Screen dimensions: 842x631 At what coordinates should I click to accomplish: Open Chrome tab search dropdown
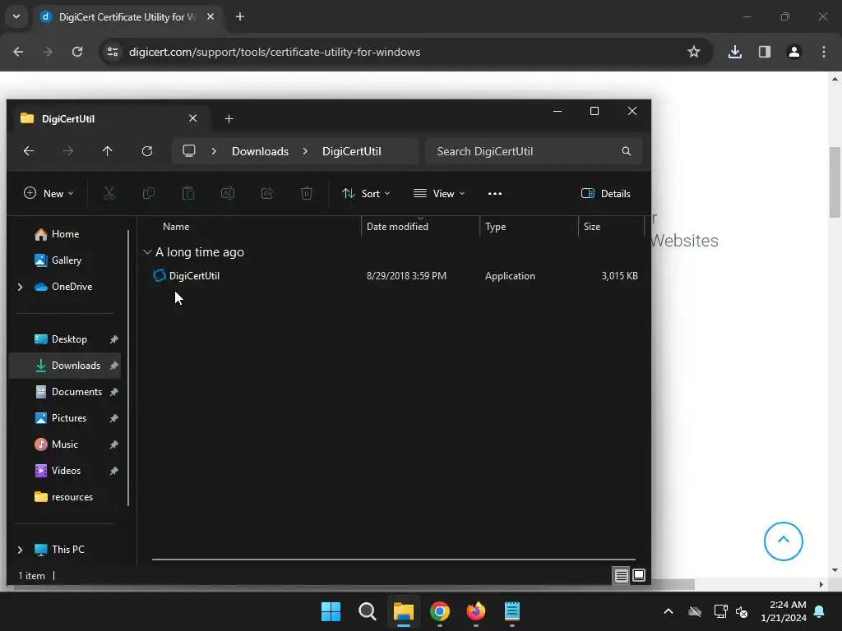click(x=16, y=16)
